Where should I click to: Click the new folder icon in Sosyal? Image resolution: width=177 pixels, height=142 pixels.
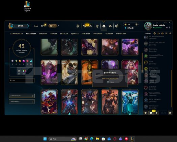[163, 33]
